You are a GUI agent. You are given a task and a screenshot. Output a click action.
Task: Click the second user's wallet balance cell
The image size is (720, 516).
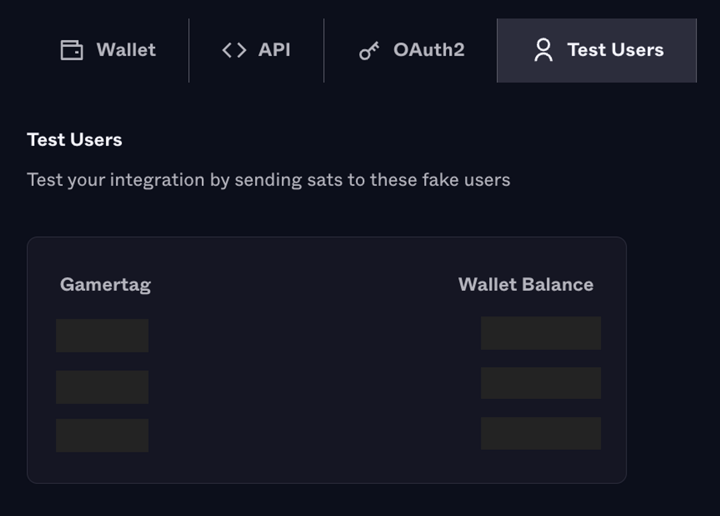click(x=541, y=383)
